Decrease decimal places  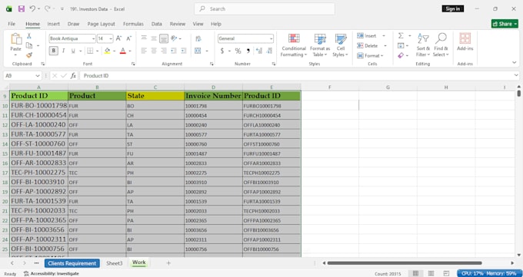(x=269, y=51)
